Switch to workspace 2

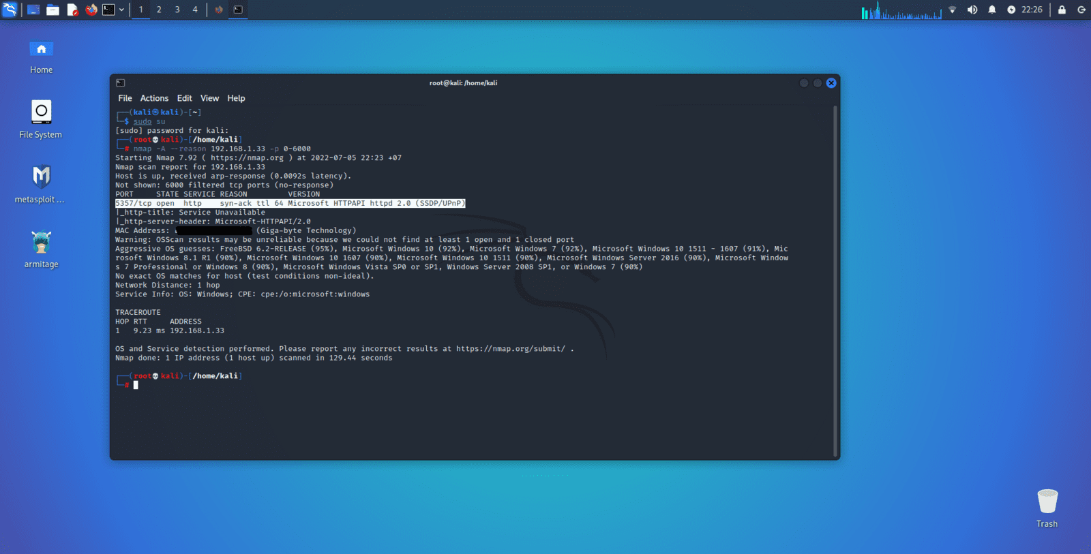click(x=159, y=10)
